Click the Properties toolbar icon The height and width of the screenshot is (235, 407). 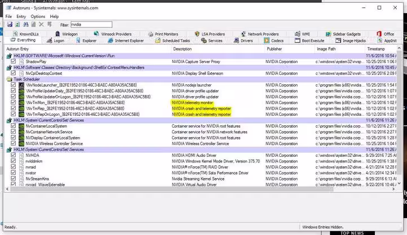click(x=33, y=25)
